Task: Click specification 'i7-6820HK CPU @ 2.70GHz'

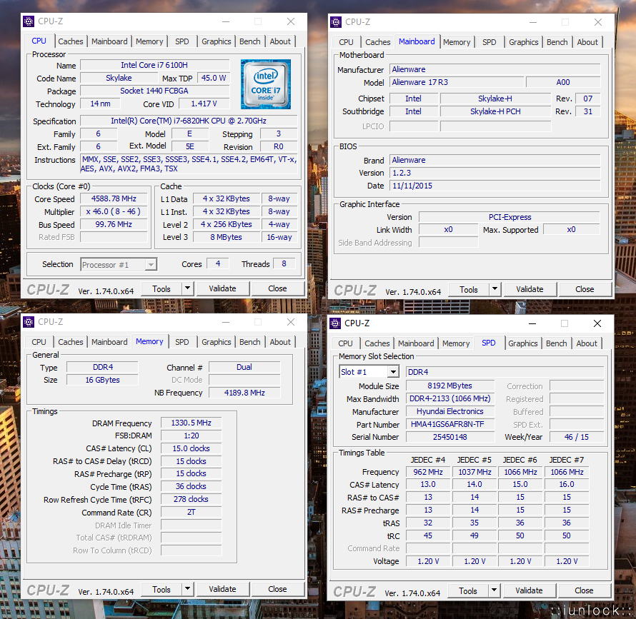Action: pyautogui.click(x=189, y=121)
